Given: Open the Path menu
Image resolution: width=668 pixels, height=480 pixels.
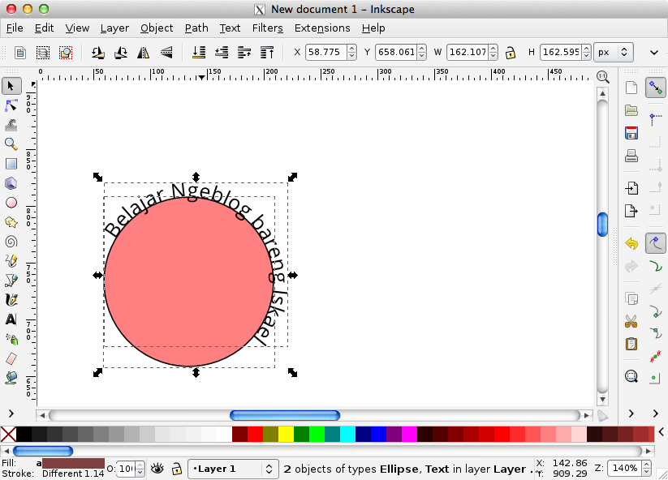Looking at the screenshot, I should click(196, 28).
